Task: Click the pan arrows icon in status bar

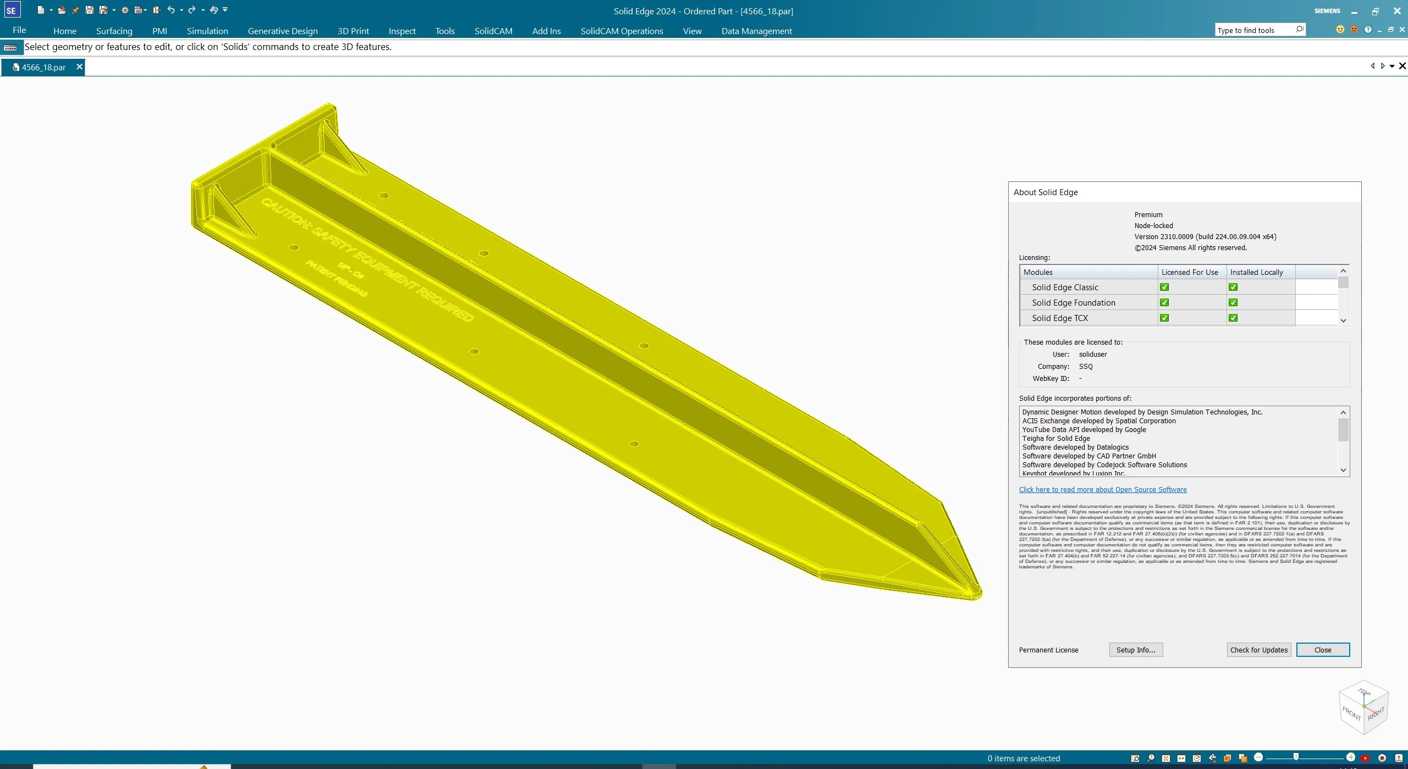Action: [x=1181, y=759]
